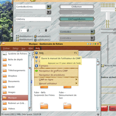Click the second greyed spin button arrows
This screenshot has width=116, height=116.
coord(46,30)
